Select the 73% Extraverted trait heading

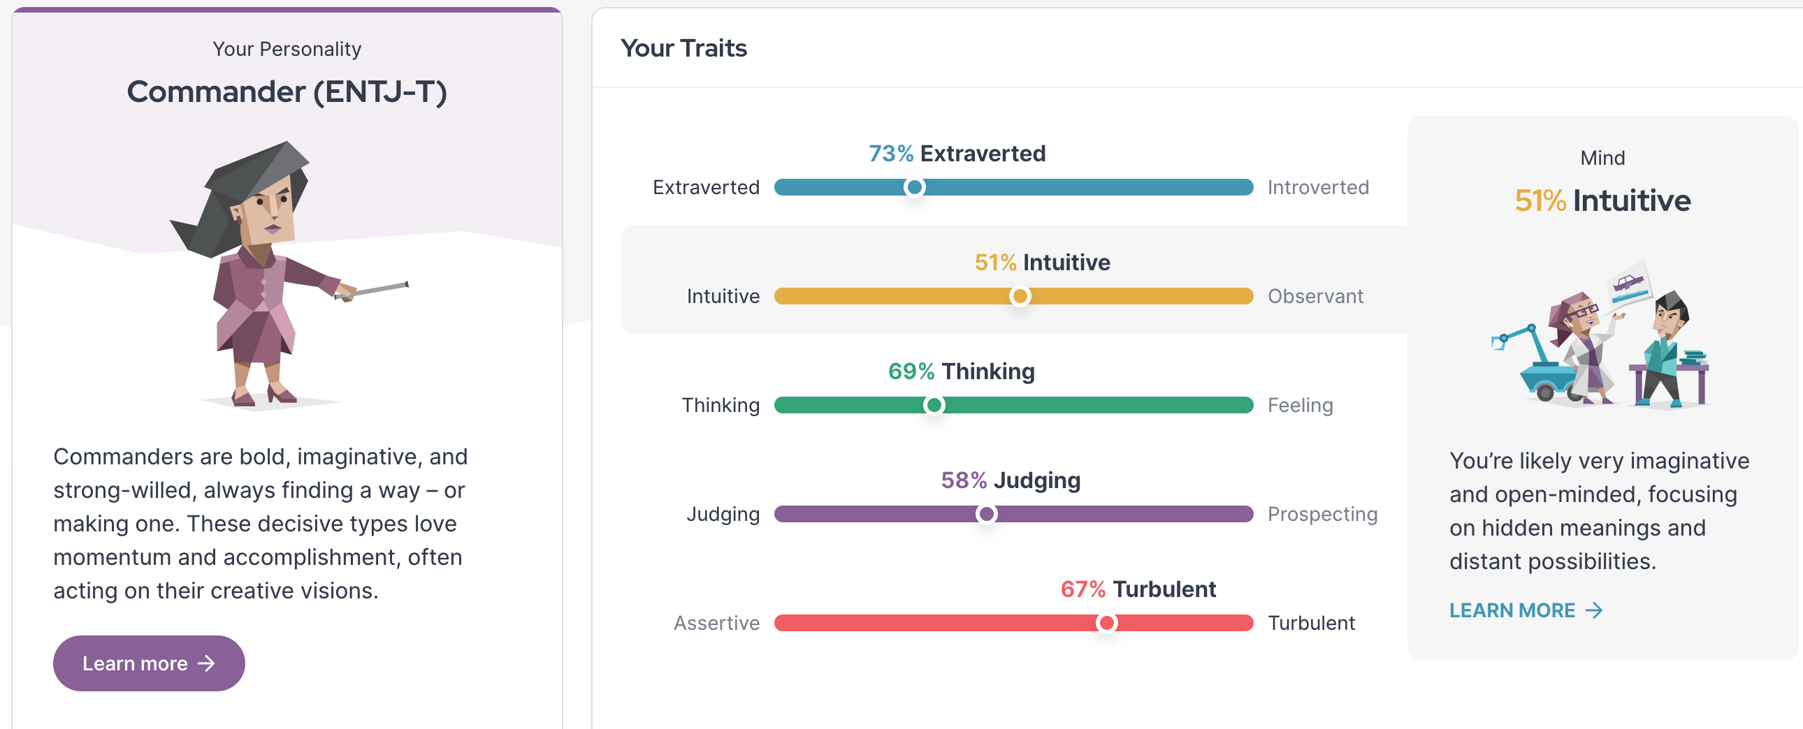tap(957, 153)
